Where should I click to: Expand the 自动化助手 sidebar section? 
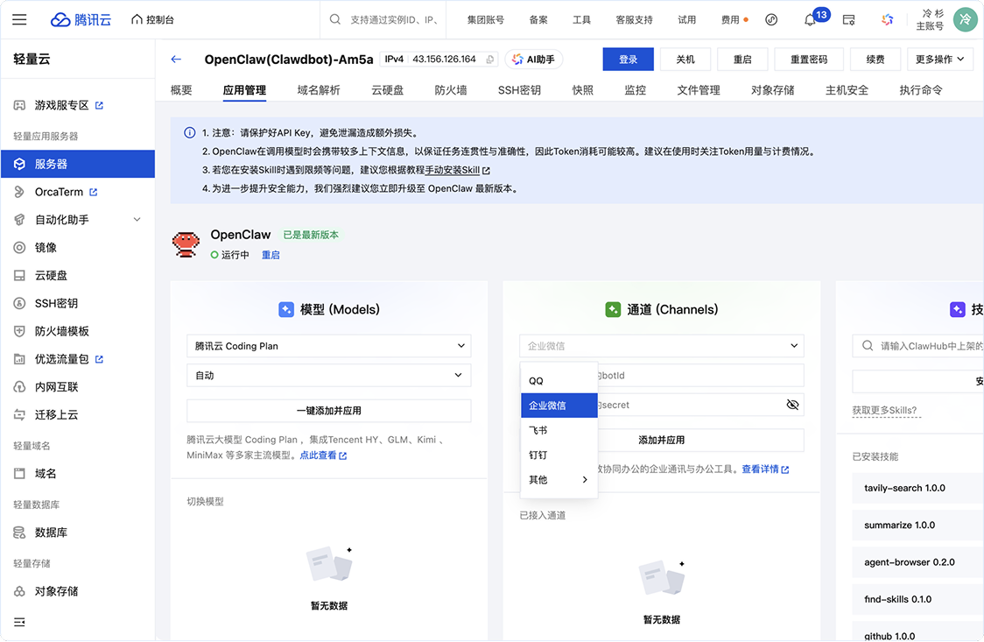(x=137, y=220)
